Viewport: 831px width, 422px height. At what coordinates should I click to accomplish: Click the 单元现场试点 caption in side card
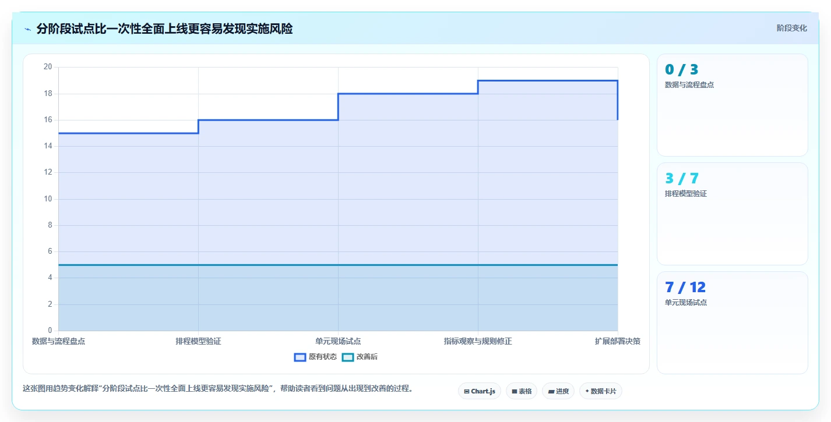(x=686, y=303)
